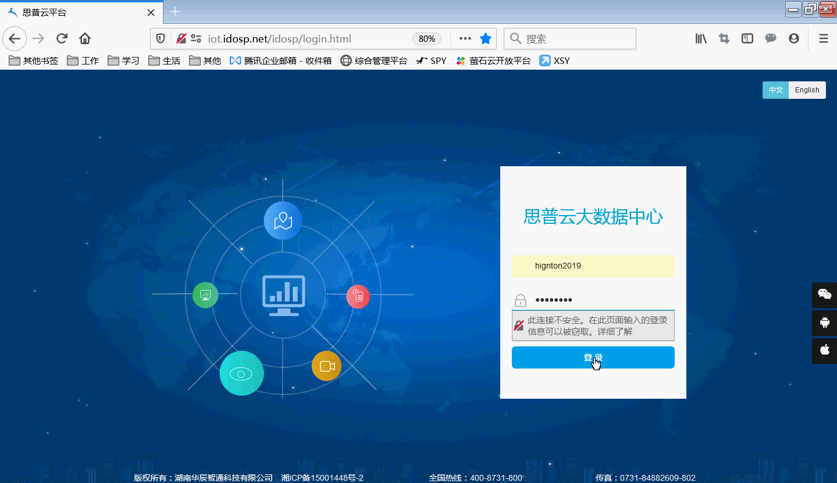Reload the current page
Screen dimensions: 837x483
coord(62,38)
